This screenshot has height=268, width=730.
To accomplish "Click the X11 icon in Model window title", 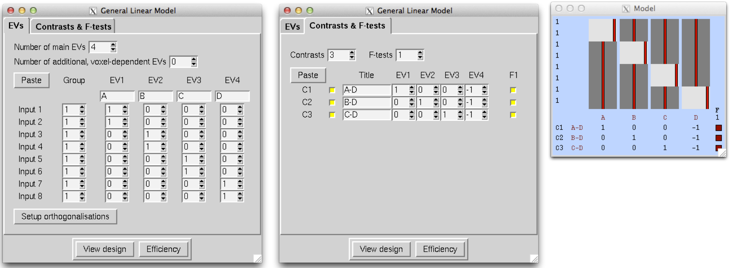I will (x=626, y=9).
